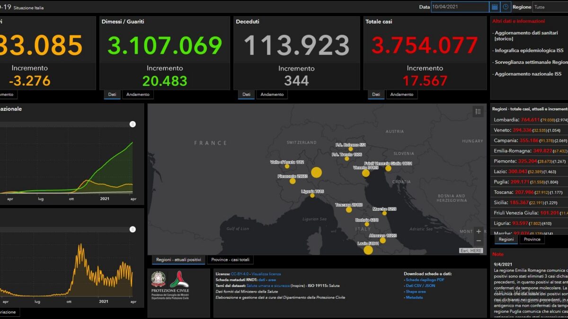
Task: Zoom out on the map with minus
Action: coord(479,241)
